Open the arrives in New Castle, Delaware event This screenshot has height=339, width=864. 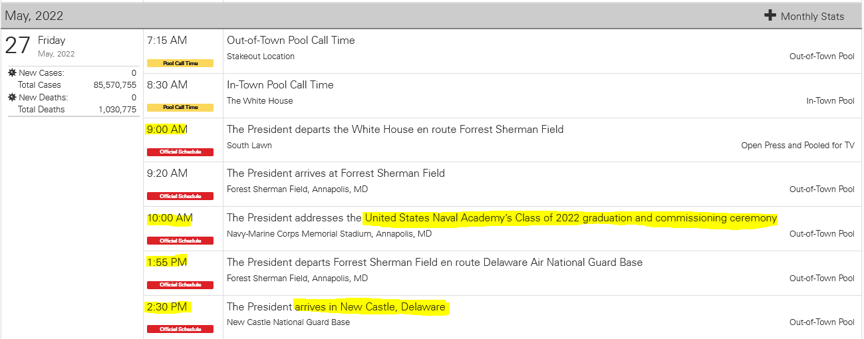tap(336, 306)
